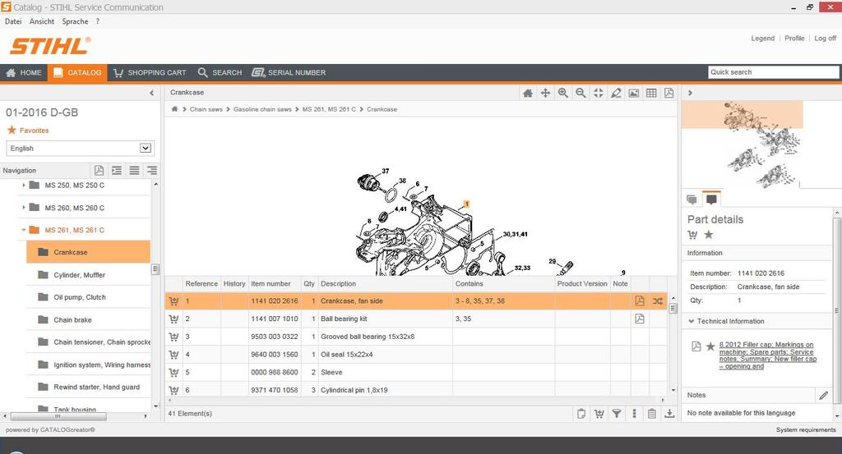Open navigation PDF export icon
This screenshot has width=842, height=454.
pos(99,171)
